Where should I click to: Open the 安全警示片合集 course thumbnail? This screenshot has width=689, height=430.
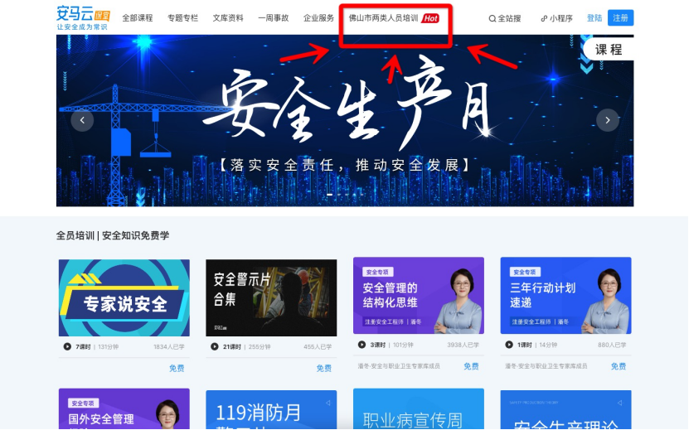(271, 297)
